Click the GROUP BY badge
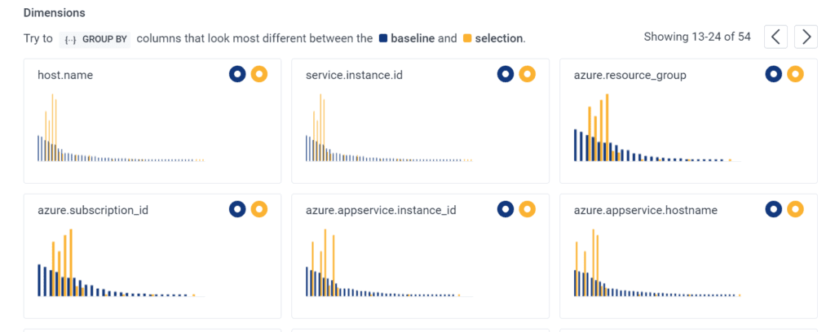Viewport: 835px width, 332px height. pyautogui.click(x=95, y=38)
